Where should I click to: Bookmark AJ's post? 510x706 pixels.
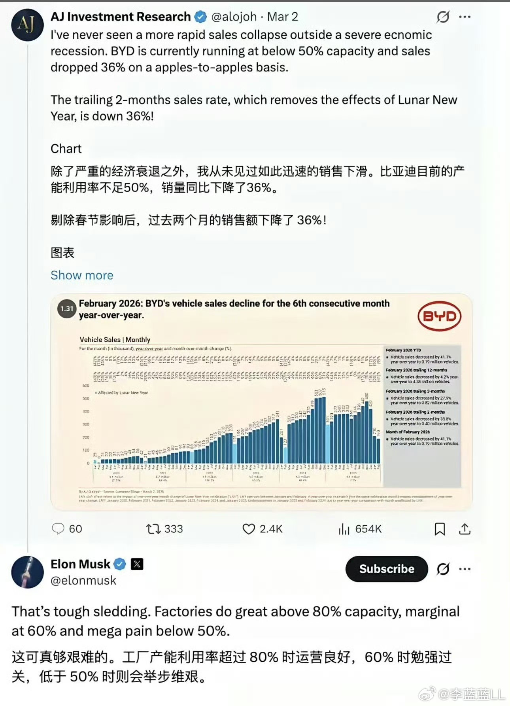tap(440, 528)
